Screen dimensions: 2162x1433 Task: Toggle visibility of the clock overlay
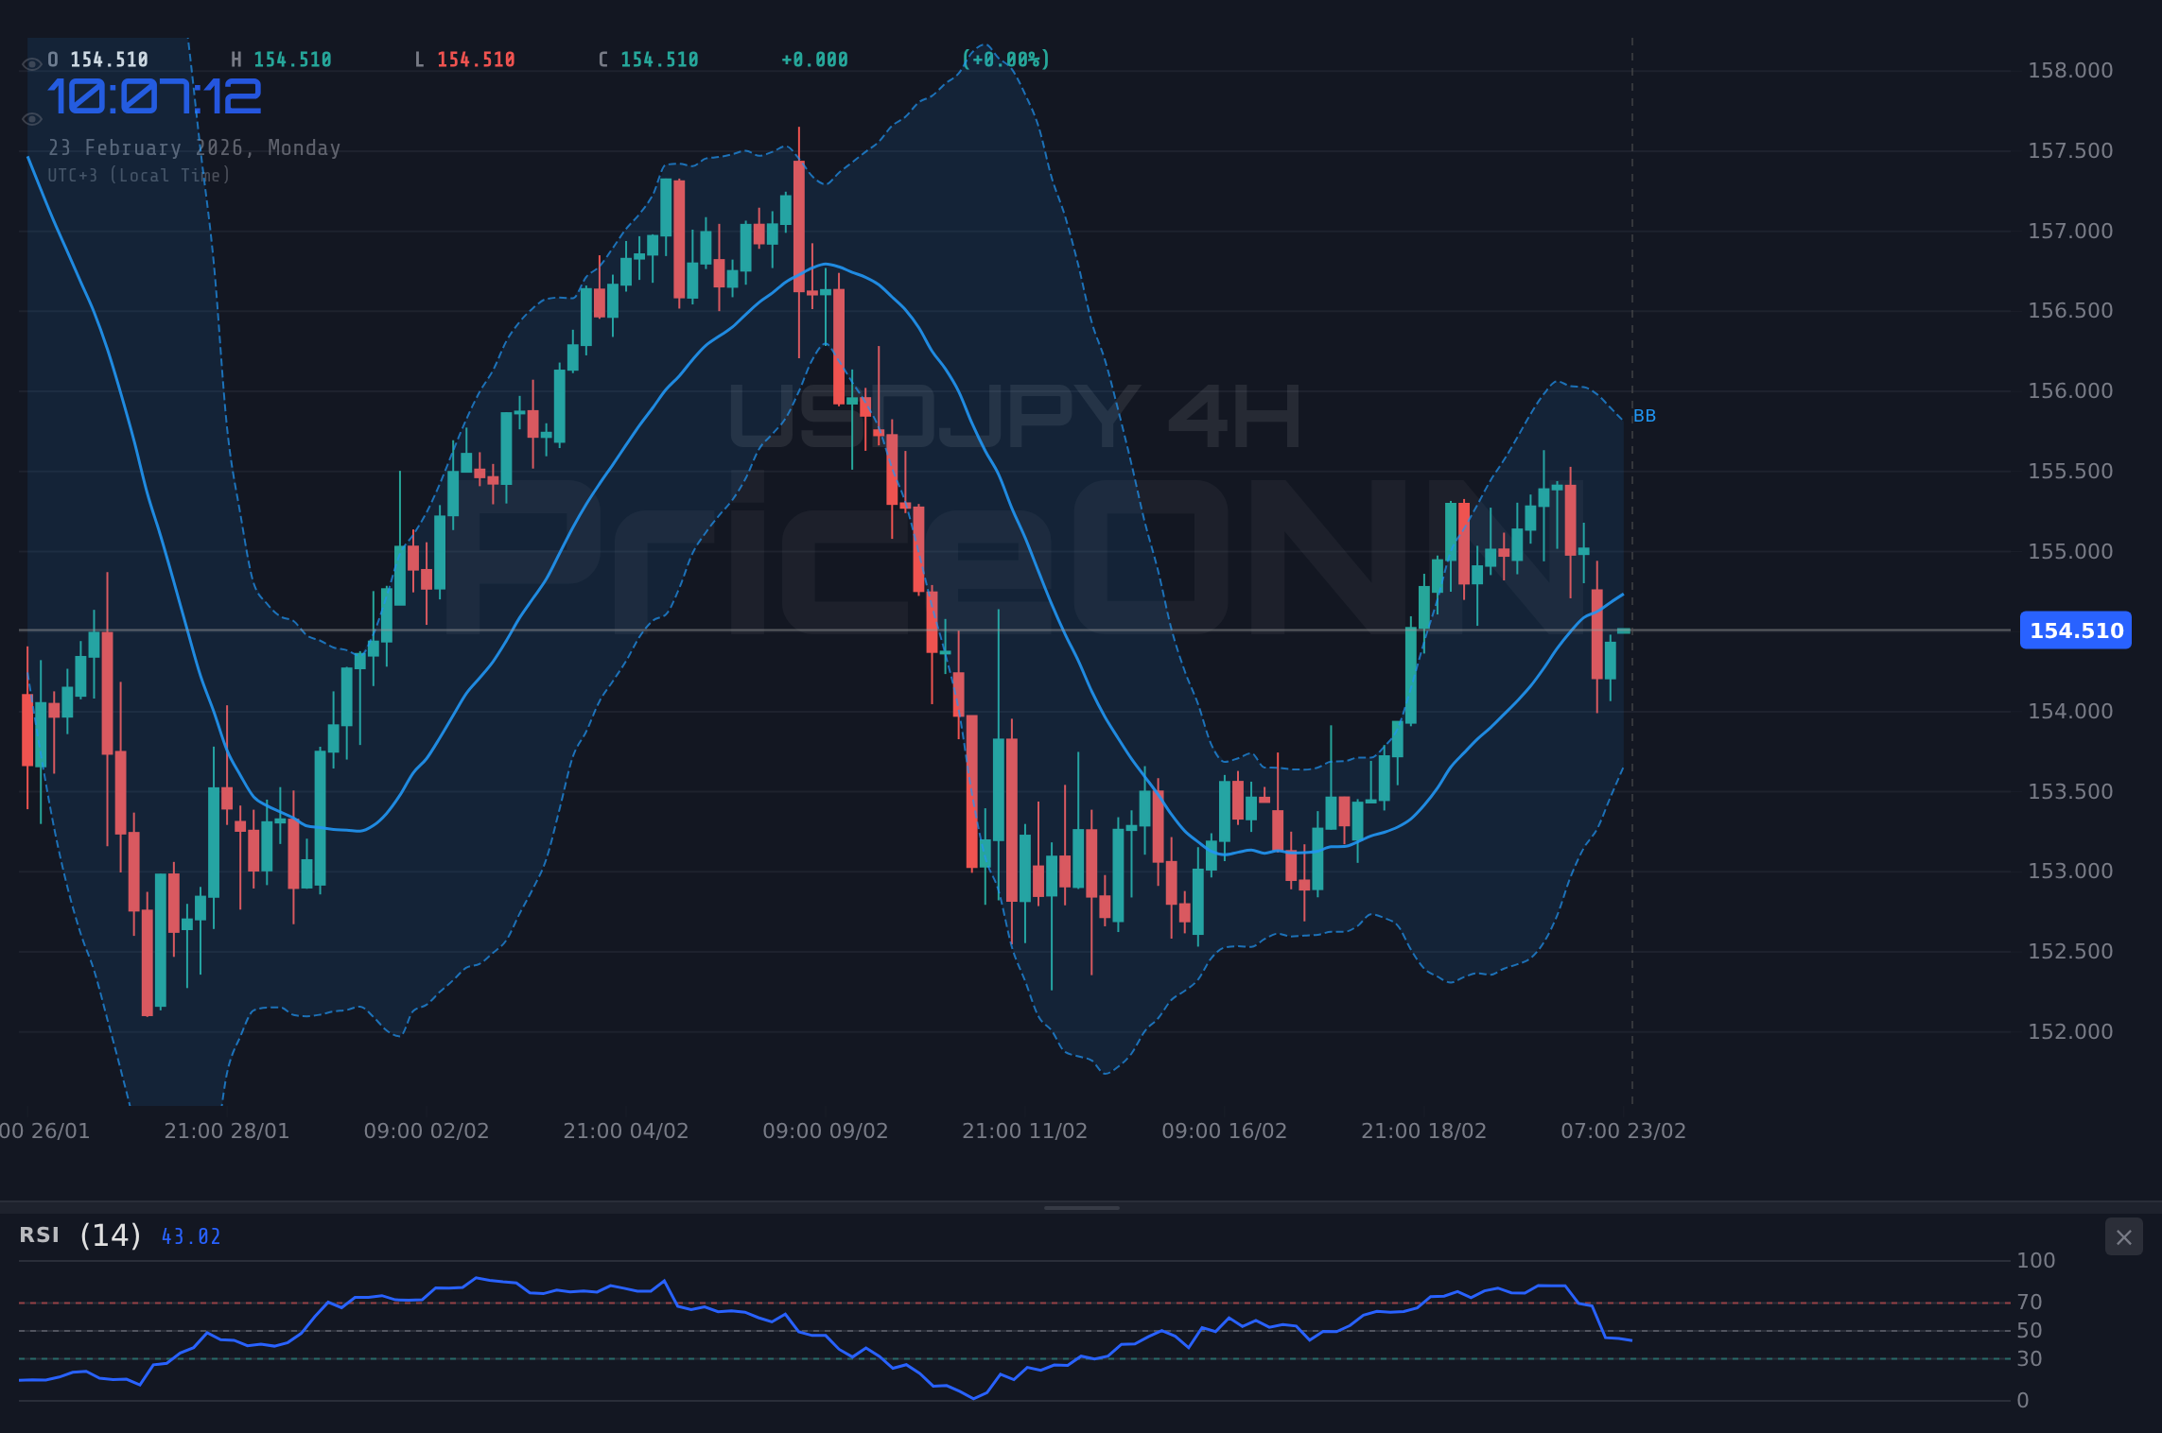tap(33, 118)
